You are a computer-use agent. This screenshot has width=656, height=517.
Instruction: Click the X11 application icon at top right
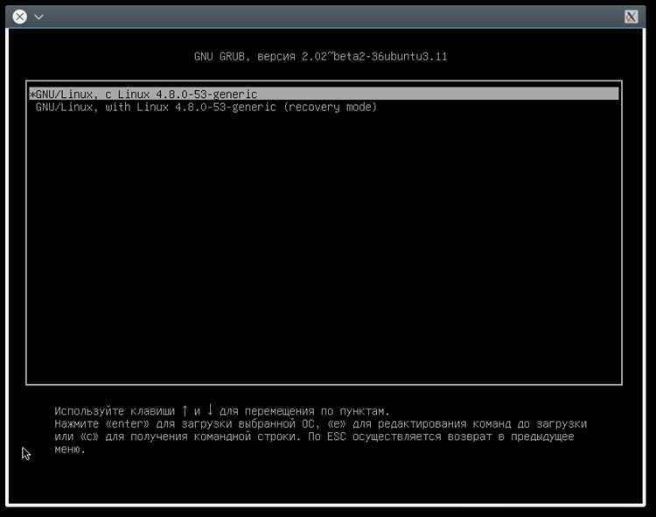631,17
